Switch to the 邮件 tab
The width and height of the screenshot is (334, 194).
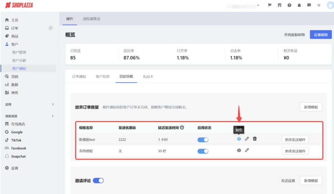pyautogui.click(x=70, y=19)
